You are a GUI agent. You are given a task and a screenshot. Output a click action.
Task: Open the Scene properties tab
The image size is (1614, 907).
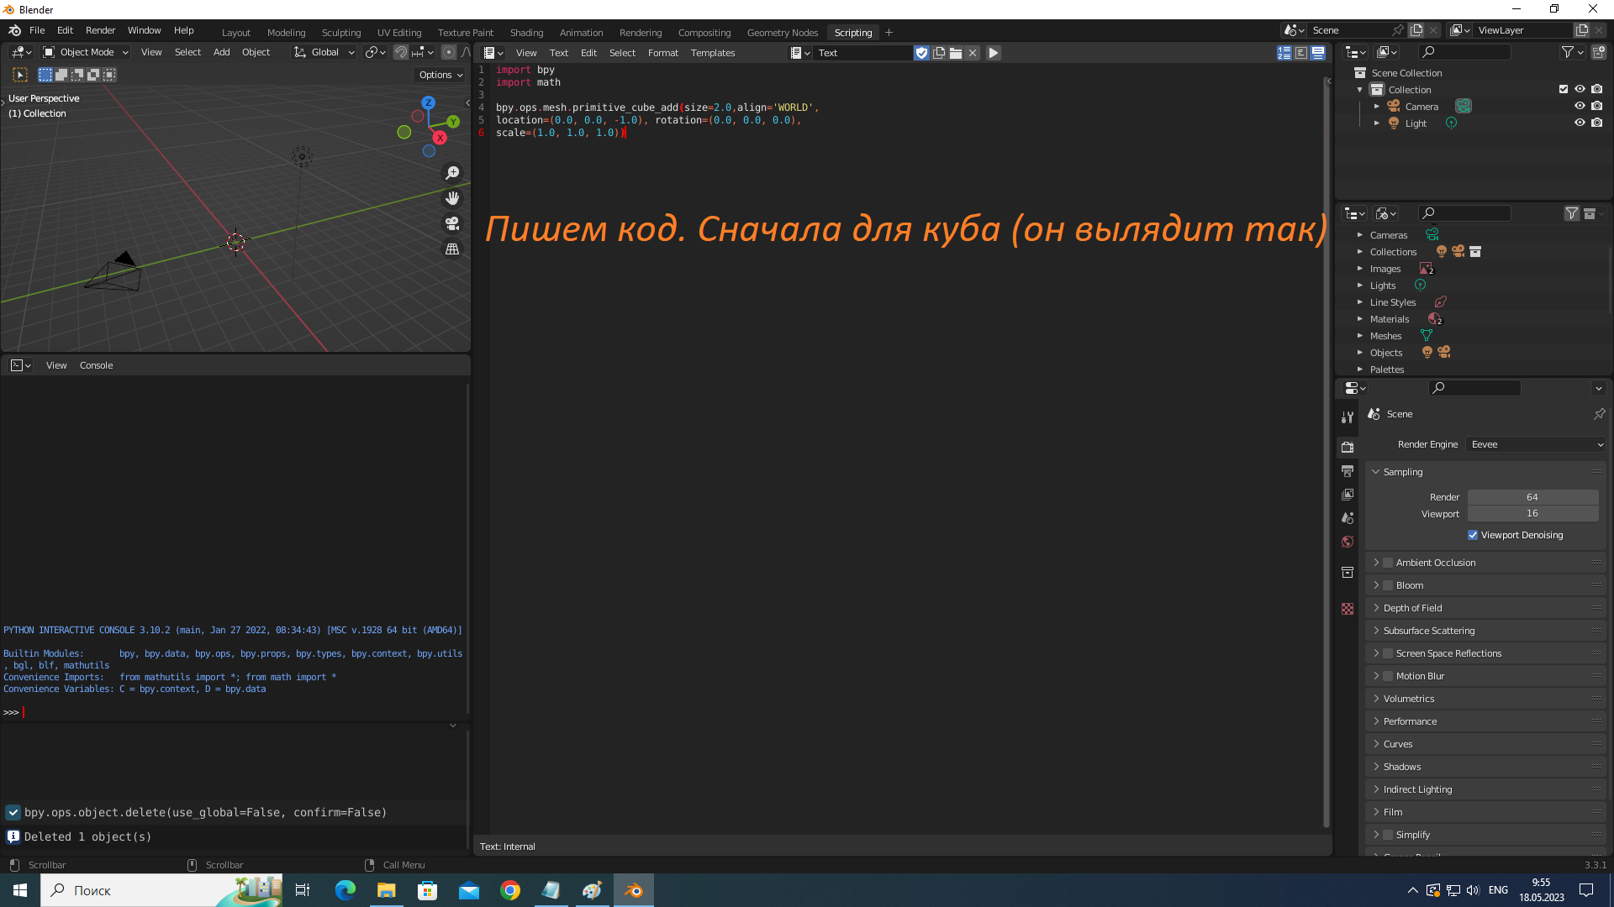1348,518
